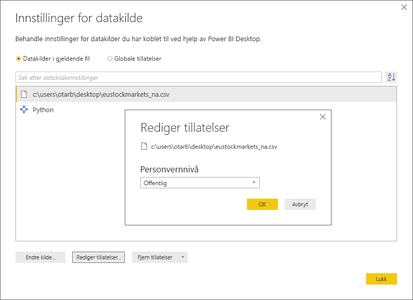Click the Avbryt button

pos(300,204)
